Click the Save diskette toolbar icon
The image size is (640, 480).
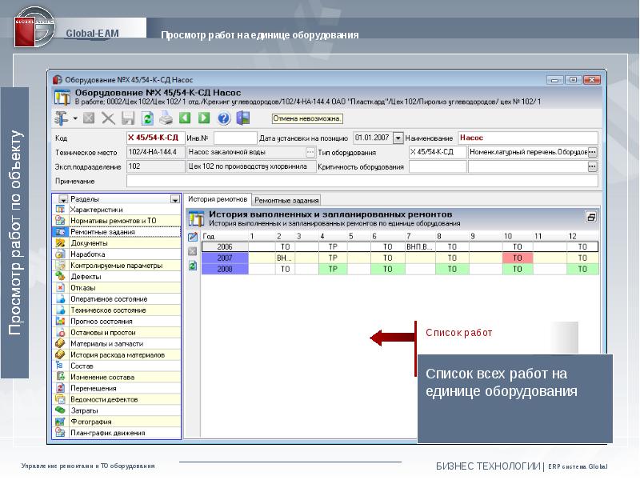pyautogui.click(x=128, y=118)
